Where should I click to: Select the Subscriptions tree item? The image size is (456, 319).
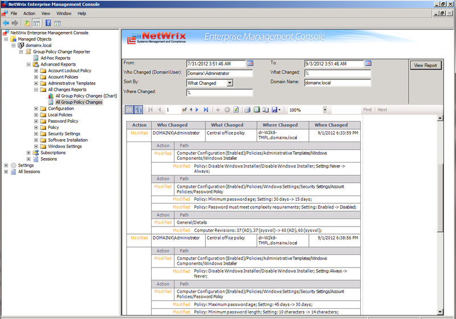click(53, 152)
